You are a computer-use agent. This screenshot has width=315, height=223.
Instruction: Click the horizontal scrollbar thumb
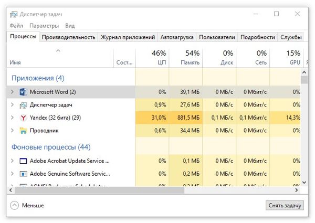pyautogui.click(x=99, y=190)
